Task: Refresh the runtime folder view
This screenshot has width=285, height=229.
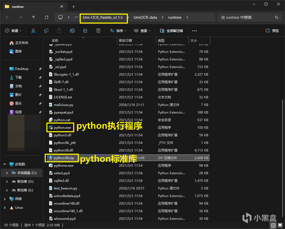Action: 47,17
